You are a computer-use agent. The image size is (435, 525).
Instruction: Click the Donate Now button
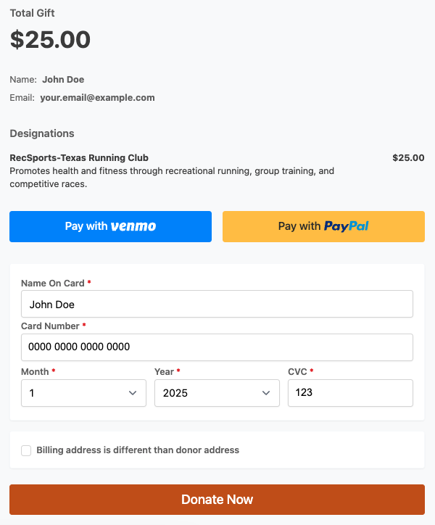[217, 500]
